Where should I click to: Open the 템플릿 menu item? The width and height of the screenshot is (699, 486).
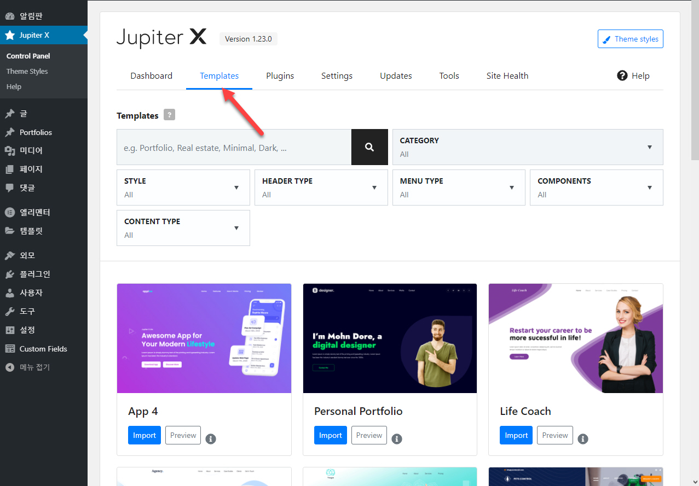44,231
